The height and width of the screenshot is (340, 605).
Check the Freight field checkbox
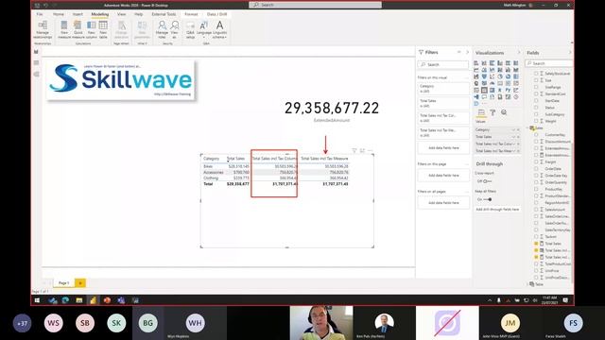tap(536, 161)
